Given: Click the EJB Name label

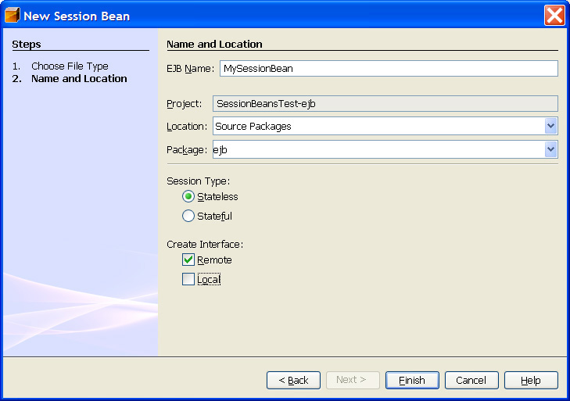Looking at the screenshot, I should click(190, 69).
